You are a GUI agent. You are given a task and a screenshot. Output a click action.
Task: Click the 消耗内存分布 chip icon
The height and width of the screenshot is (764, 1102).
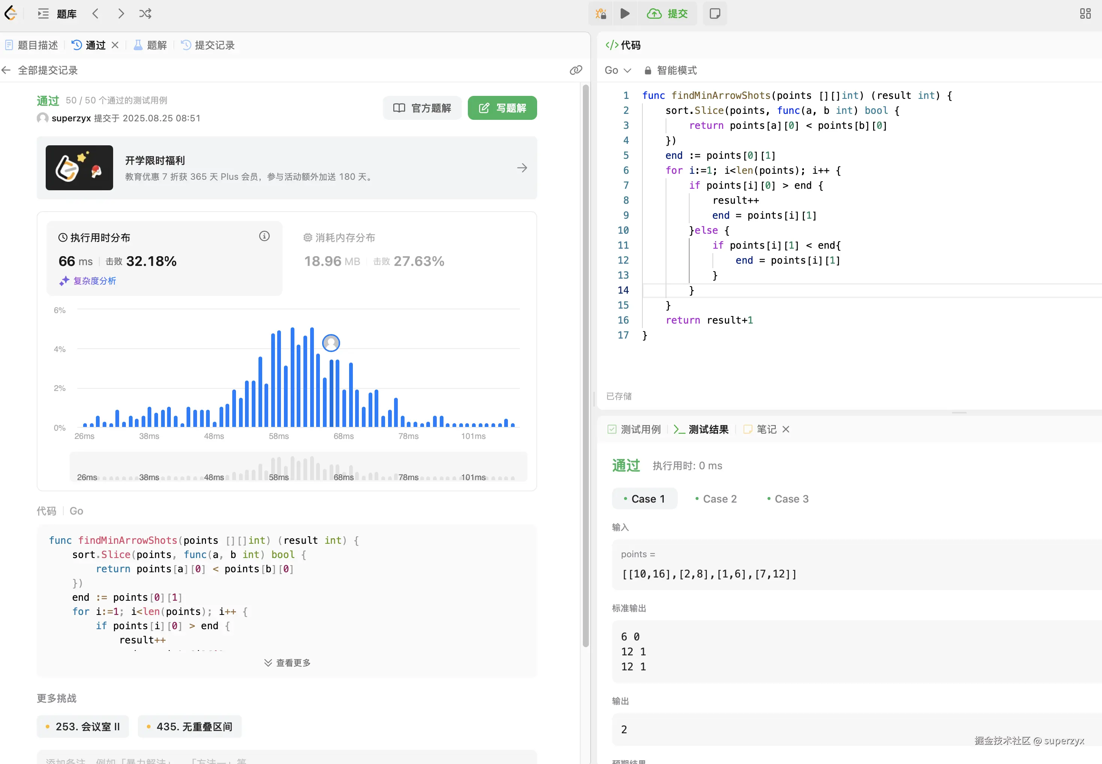pyautogui.click(x=308, y=237)
